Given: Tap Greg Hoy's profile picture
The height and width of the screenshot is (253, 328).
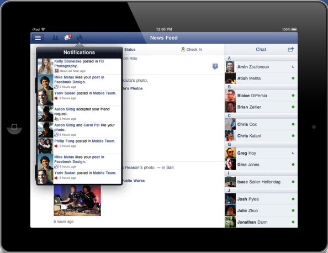Looking at the screenshot, I should (230, 153).
